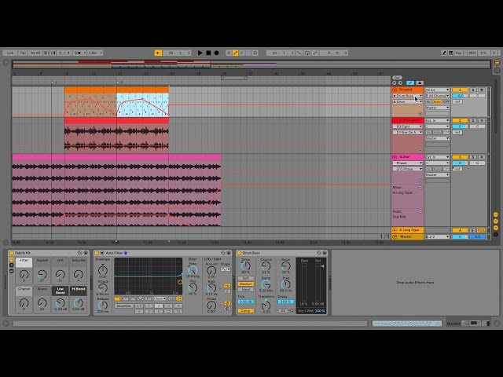Remove Guitar Mixer automation lane minus button
This screenshot has width=503, height=377.
point(420,187)
